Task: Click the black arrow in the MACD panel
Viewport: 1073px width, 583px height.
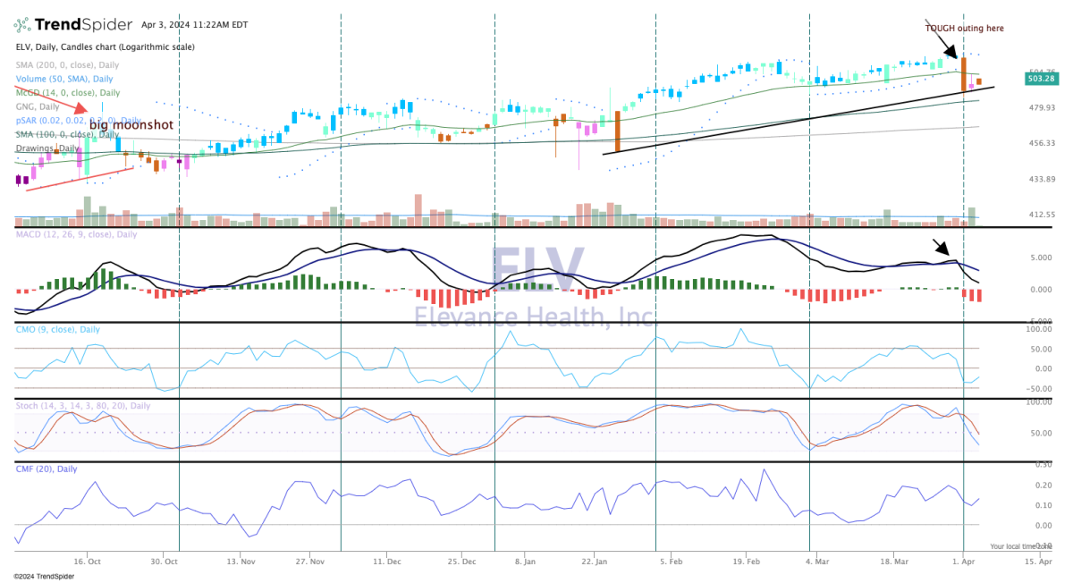Action: [944, 249]
